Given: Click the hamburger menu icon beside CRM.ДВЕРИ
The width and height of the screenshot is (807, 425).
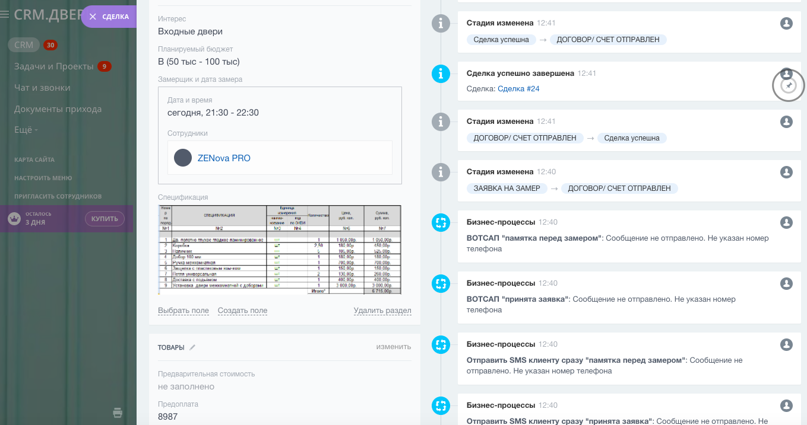Looking at the screenshot, I should [x=5, y=15].
